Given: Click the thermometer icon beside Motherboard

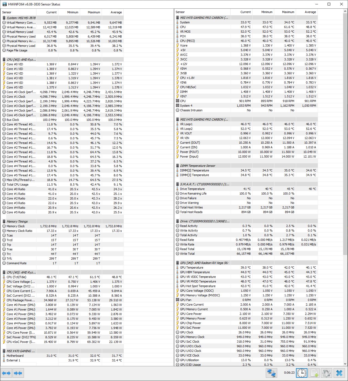Looking at the screenshot, I should pos(4,356).
